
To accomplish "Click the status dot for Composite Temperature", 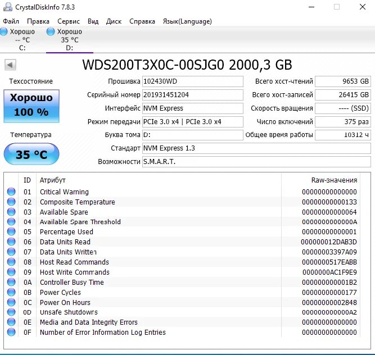I will coord(11,202).
